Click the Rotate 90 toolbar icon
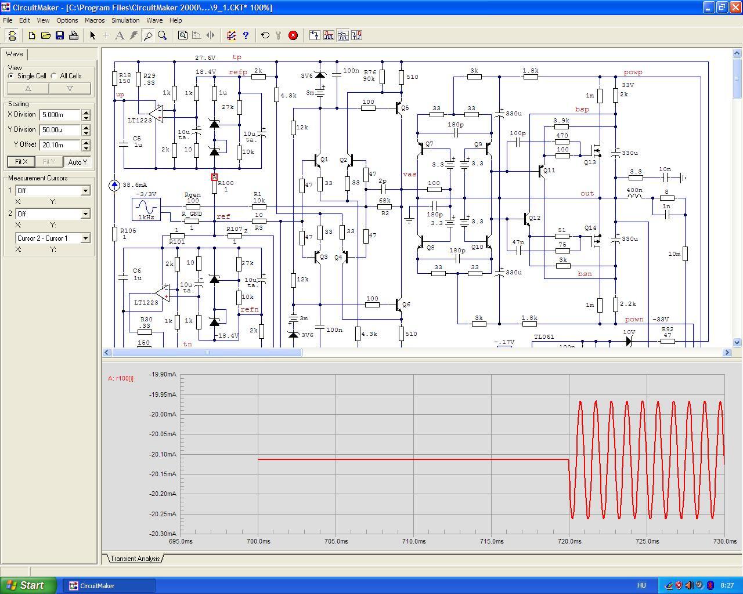Image resolution: width=743 pixels, height=594 pixels. tap(197, 35)
